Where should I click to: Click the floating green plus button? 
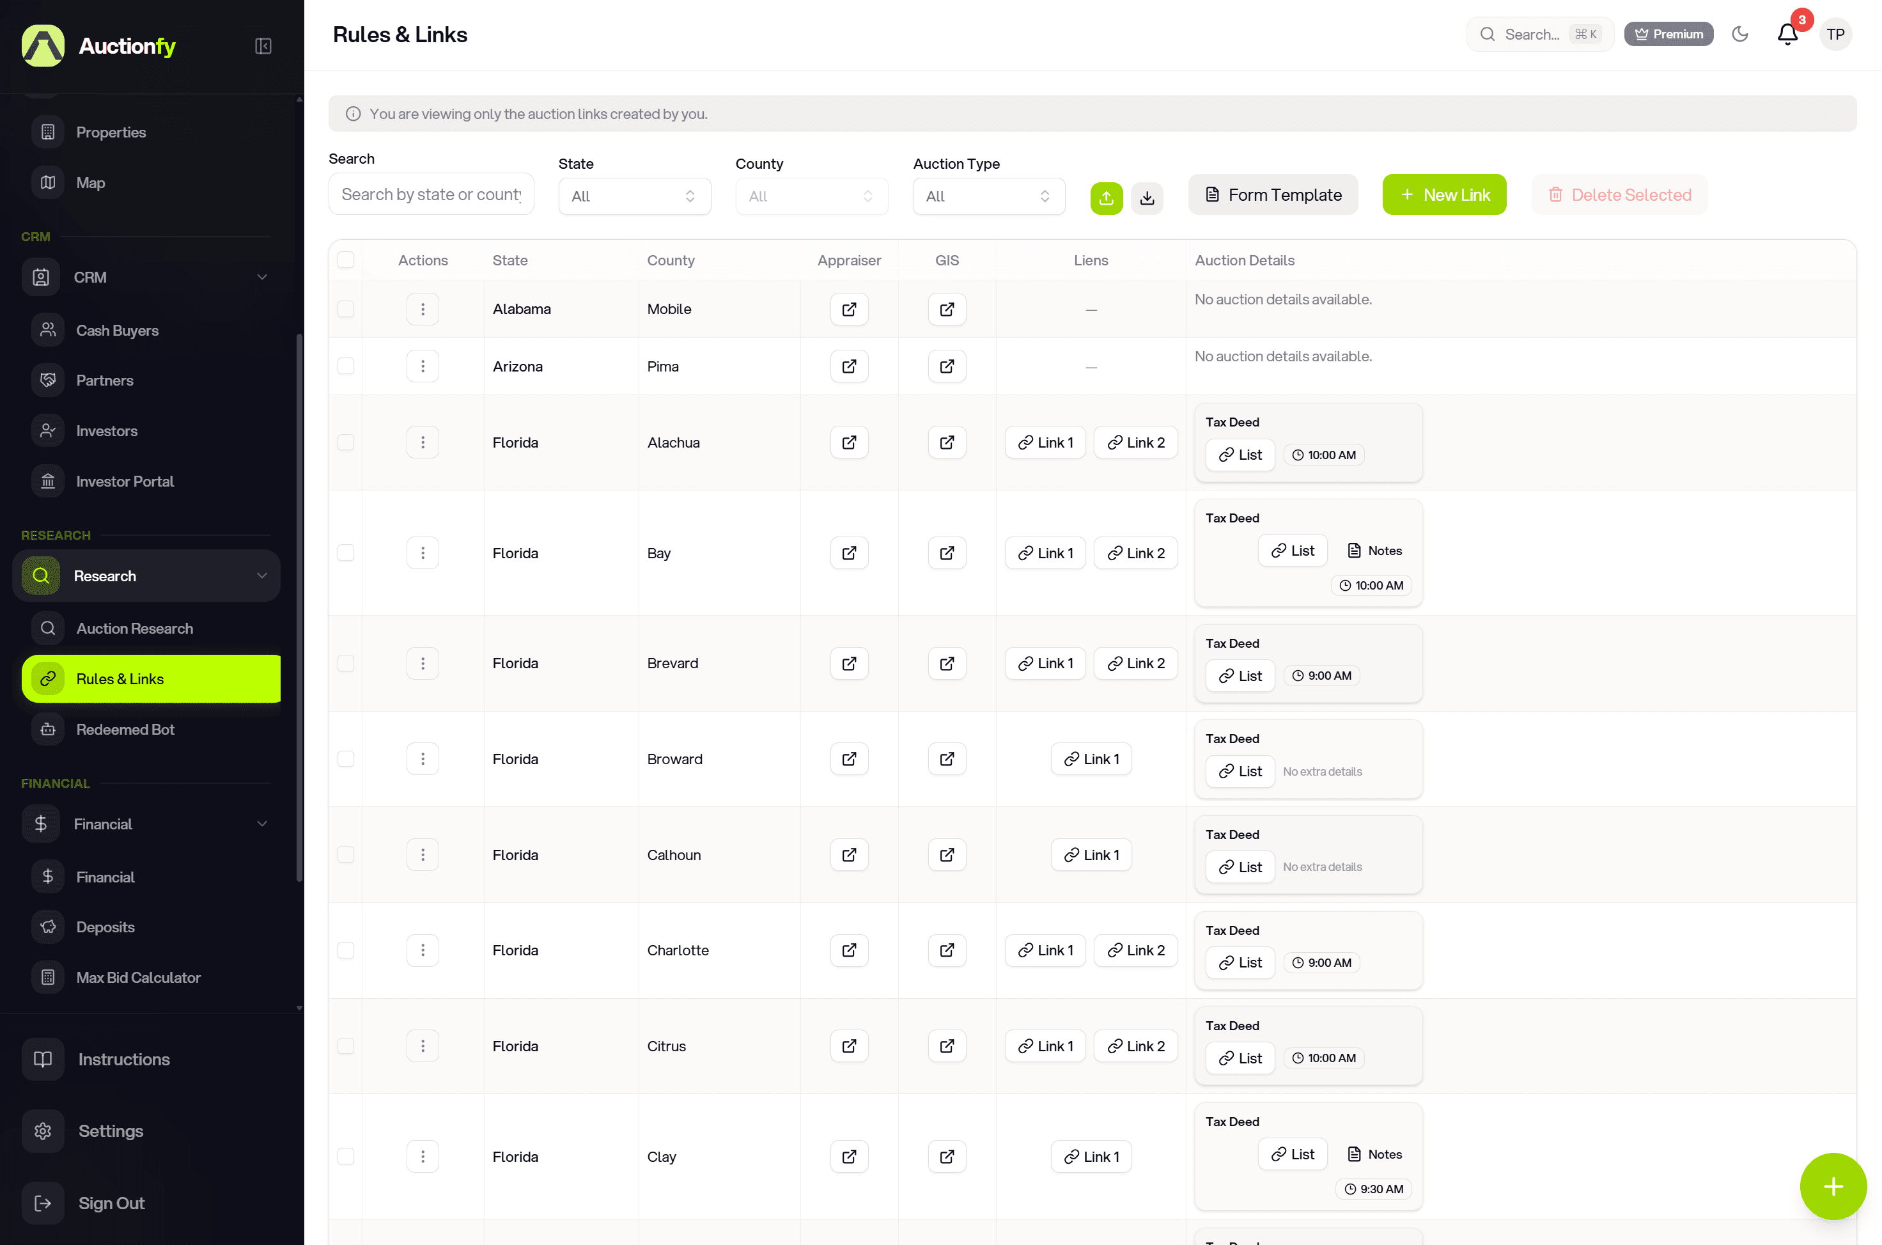(1832, 1186)
